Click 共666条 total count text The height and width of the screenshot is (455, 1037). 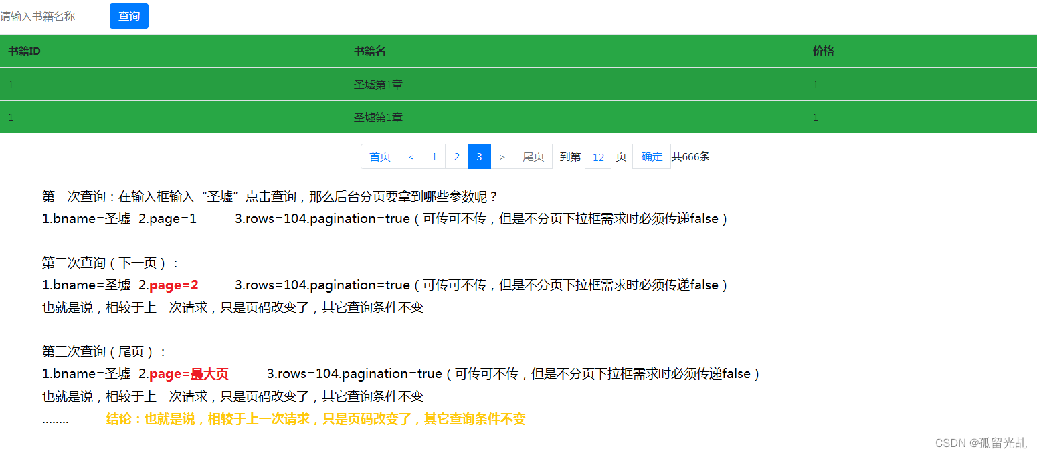691,157
